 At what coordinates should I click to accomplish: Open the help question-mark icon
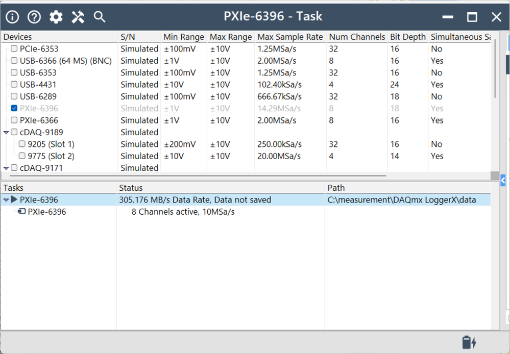click(x=34, y=16)
